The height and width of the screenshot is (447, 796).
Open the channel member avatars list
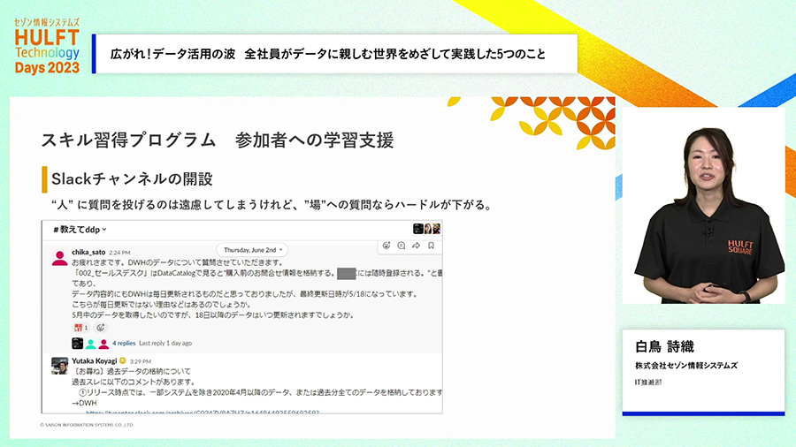point(425,229)
